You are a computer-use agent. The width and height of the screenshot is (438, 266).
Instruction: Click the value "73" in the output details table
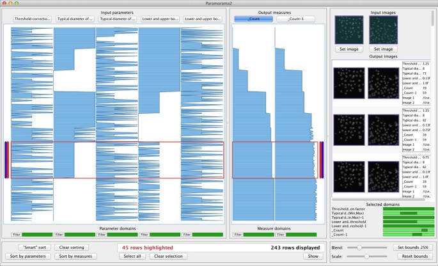425,74
